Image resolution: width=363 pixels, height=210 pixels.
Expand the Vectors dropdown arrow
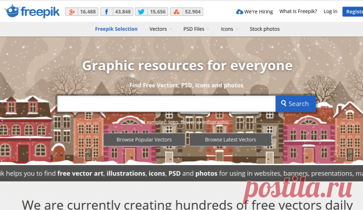170,29
